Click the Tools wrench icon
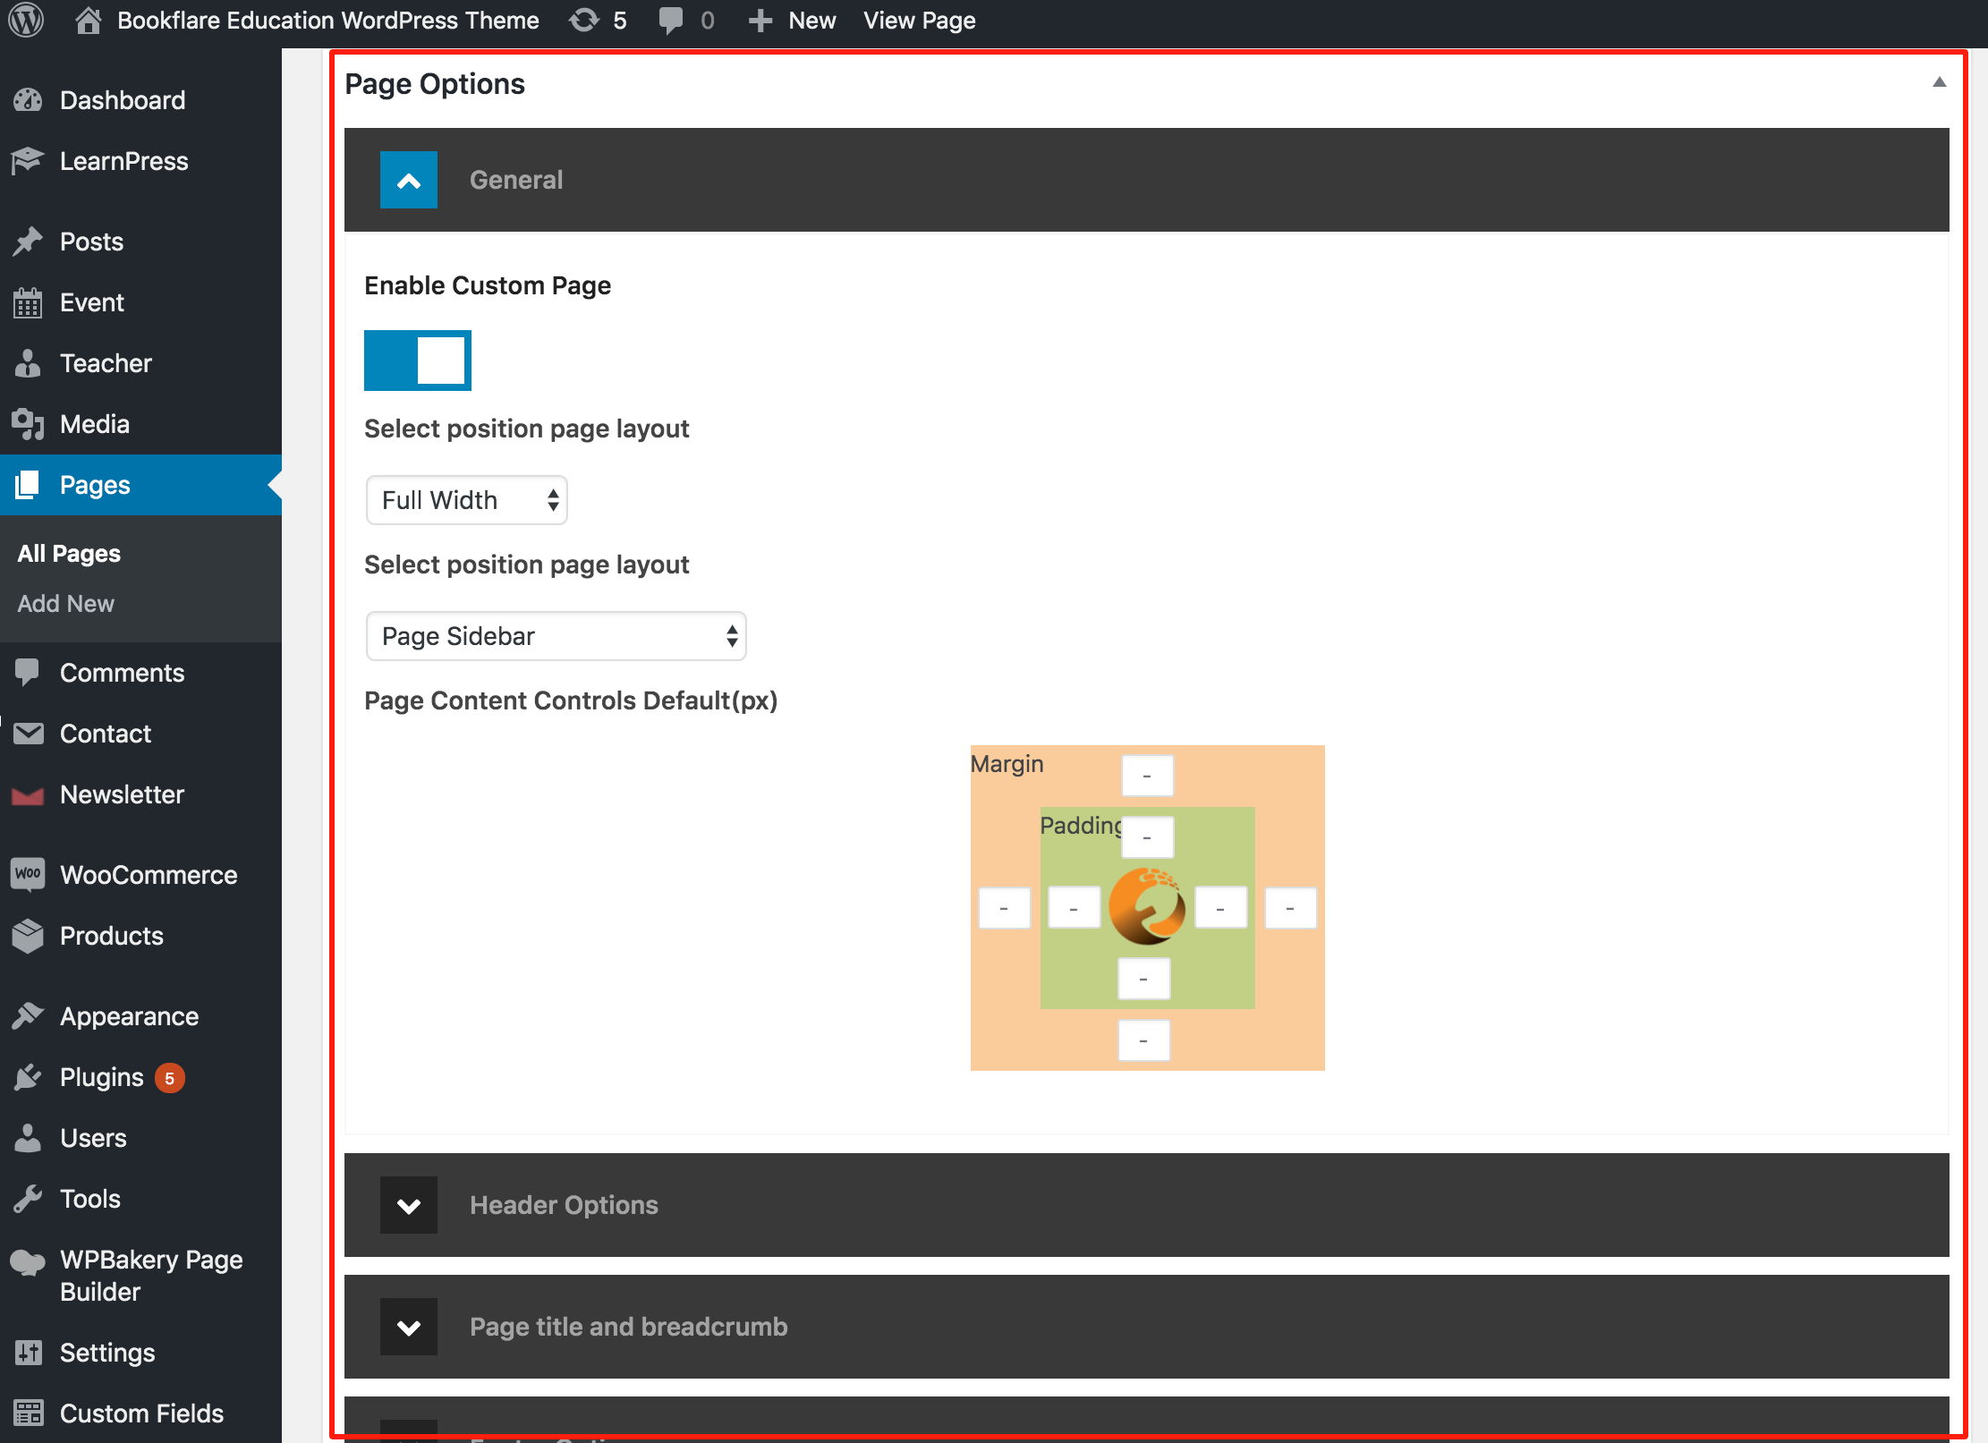The image size is (1988, 1443). pyautogui.click(x=28, y=1199)
